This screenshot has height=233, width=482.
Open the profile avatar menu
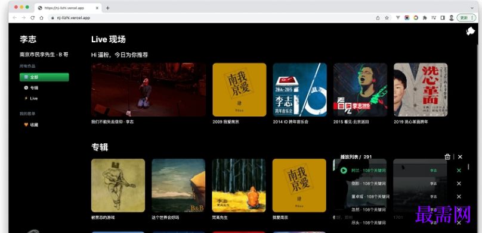pos(451,18)
